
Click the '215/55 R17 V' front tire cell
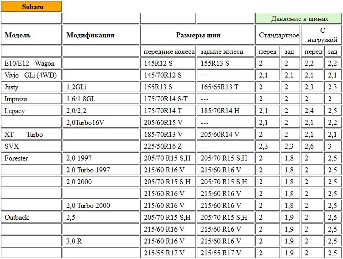tap(168, 253)
